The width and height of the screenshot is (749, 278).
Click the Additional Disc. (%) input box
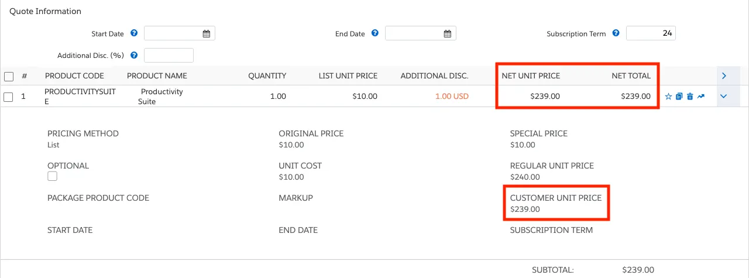169,56
